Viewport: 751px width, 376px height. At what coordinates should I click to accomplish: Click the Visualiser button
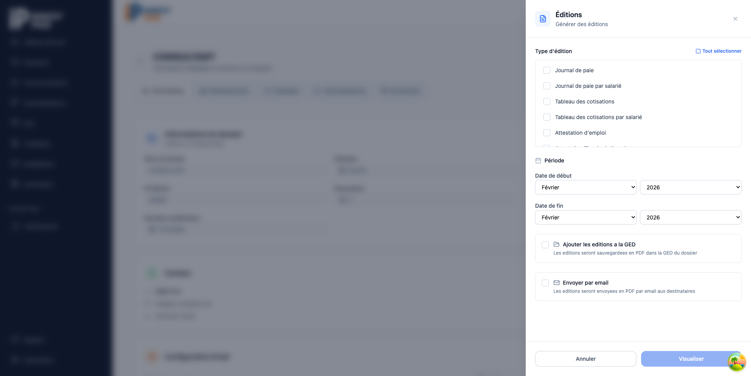coord(691,359)
